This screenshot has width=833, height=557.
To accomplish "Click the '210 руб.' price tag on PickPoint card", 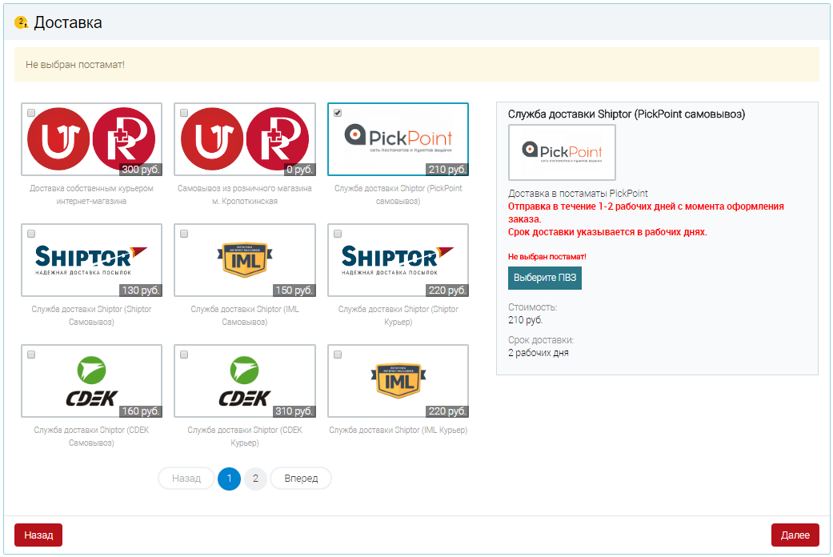I will 447,170.
